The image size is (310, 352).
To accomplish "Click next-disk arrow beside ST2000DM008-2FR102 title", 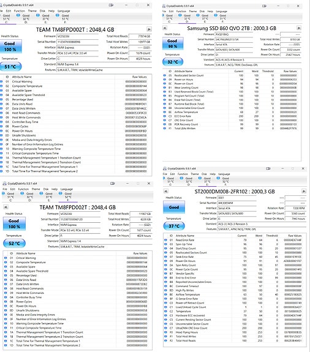I will coord(304,191).
